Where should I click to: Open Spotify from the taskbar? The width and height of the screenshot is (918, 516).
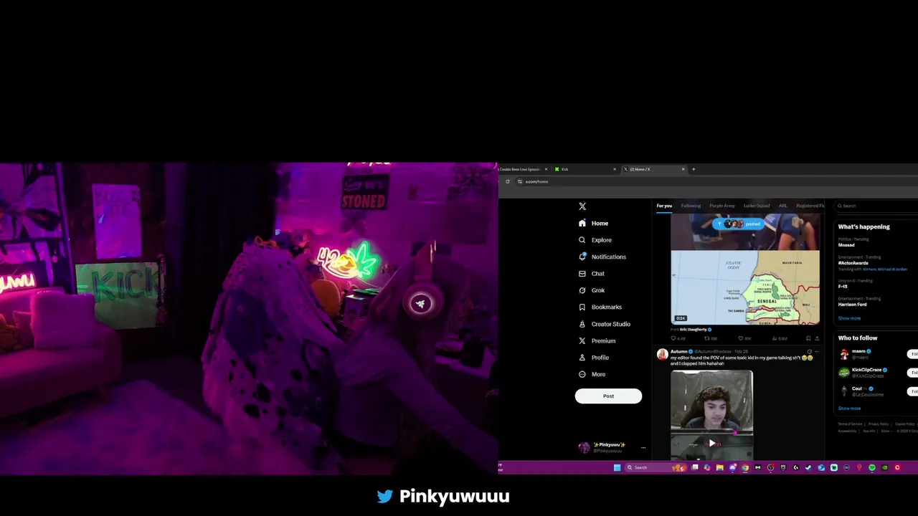[872, 468]
